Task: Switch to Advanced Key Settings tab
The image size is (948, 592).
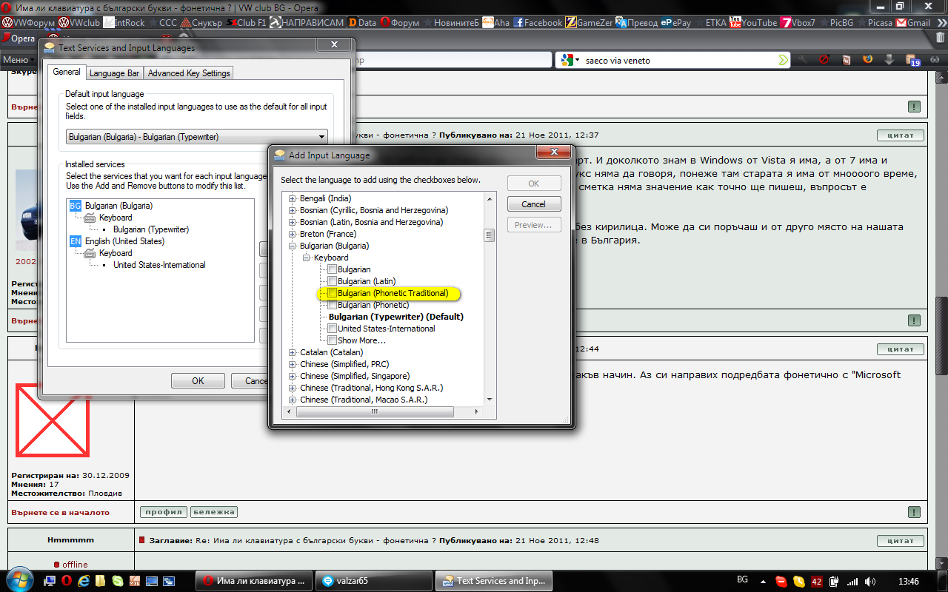Action: coord(189,73)
